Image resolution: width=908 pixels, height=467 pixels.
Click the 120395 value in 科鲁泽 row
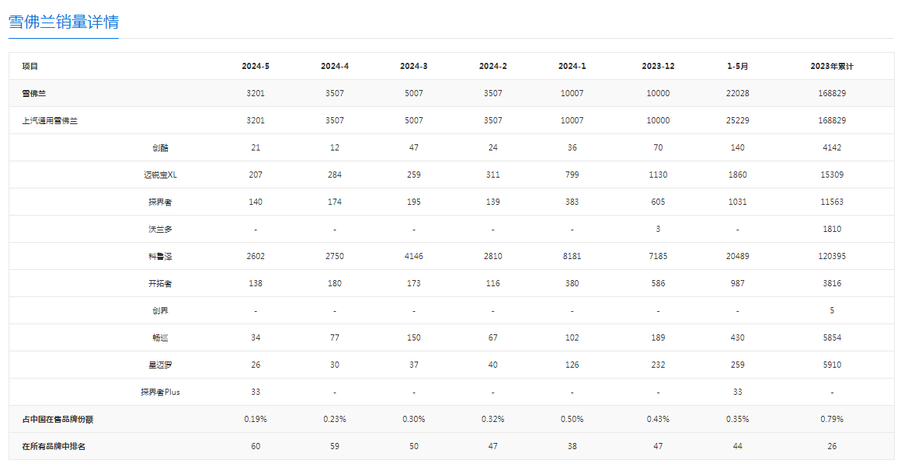pyautogui.click(x=831, y=256)
